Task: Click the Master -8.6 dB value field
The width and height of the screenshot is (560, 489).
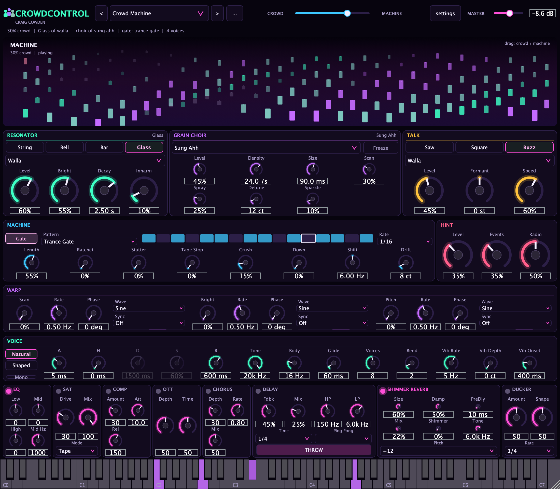Action: (x=542, y=13)
